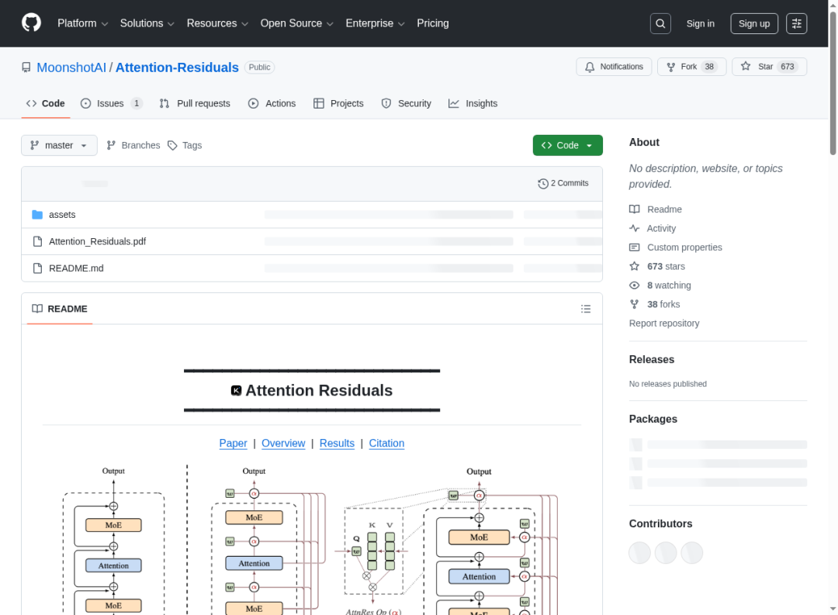Click the watching eye icon
Viewport: 838px width, 615px height.
(635, 285)
